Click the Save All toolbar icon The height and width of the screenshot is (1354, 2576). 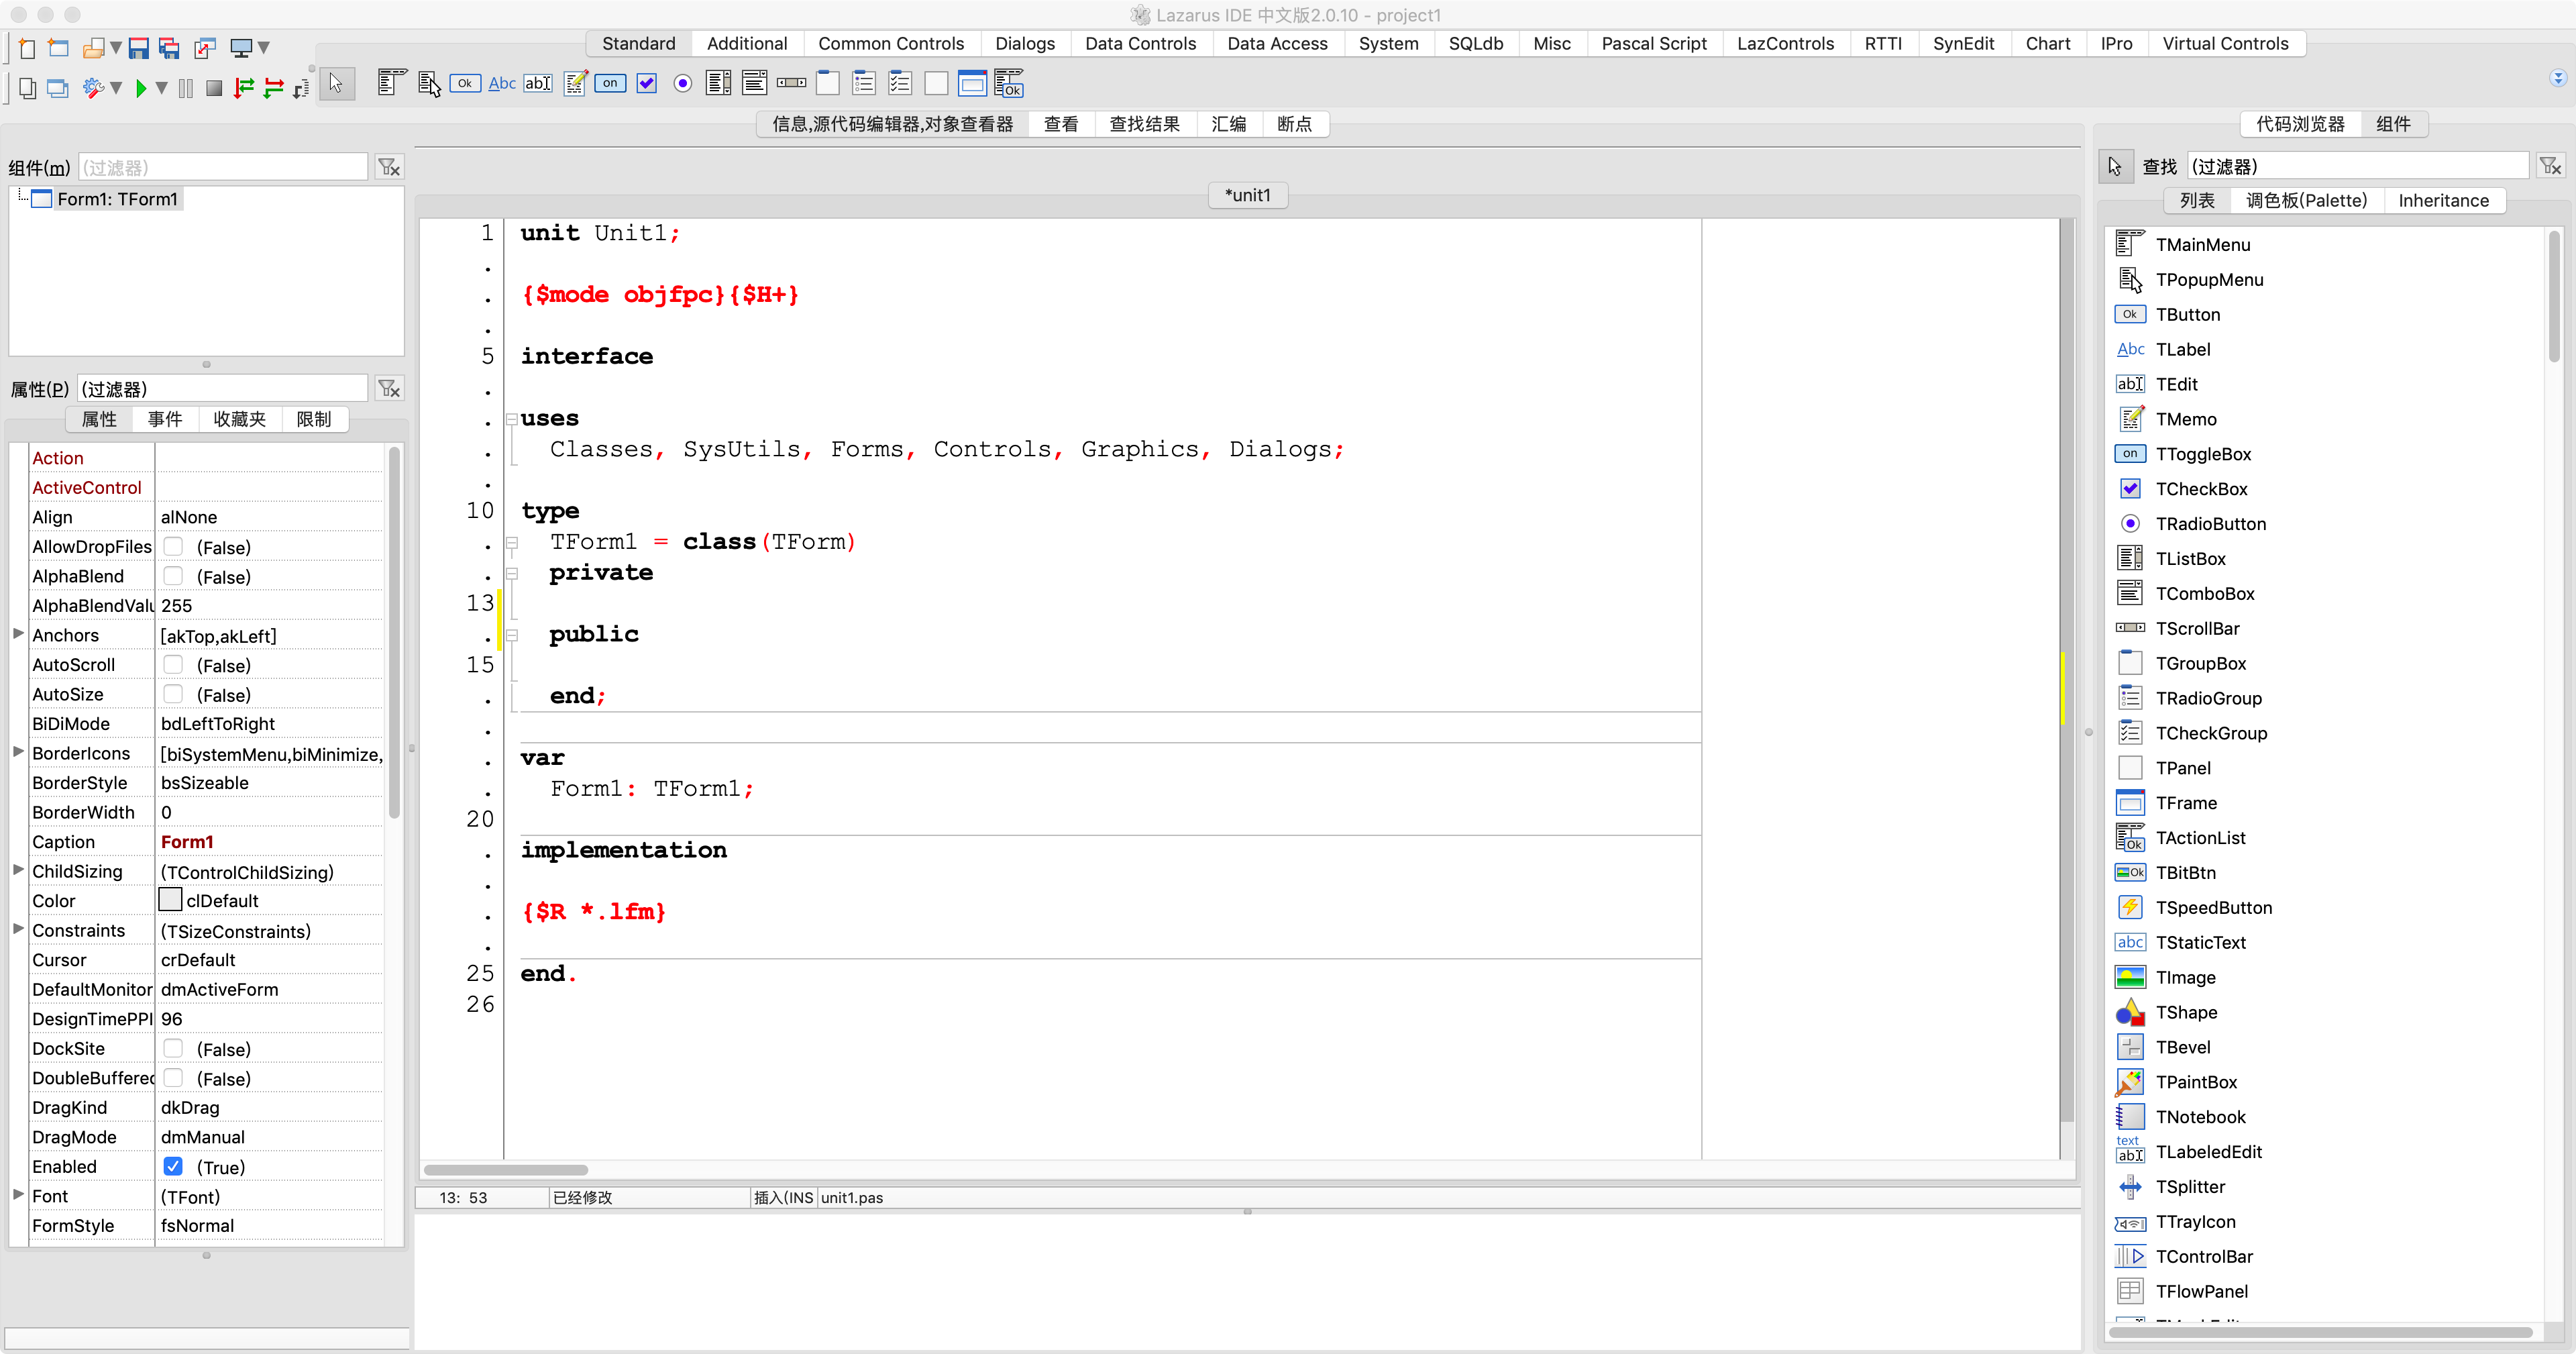pyautogui.click(x=168, y=47)
